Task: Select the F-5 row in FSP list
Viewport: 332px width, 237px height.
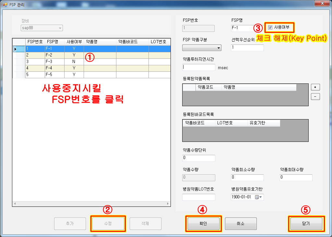Action: 52,74
